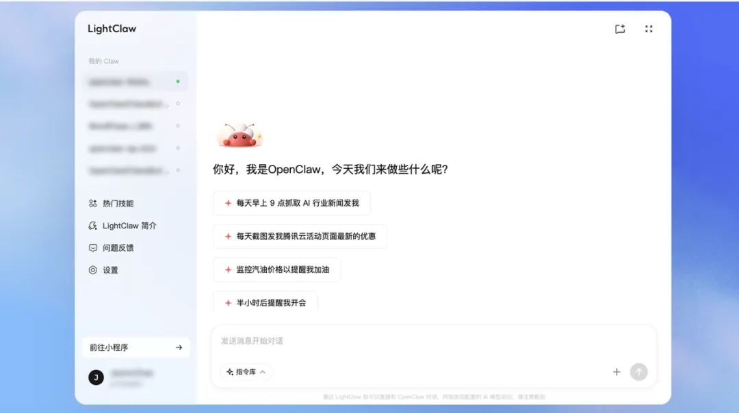Image resolution: width=739 pixels, height=413 pixels.
Task: Click the 我的 Claw section label
Action: 104,62
